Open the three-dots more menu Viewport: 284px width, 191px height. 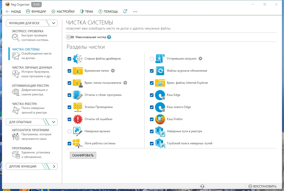(135, 12)
